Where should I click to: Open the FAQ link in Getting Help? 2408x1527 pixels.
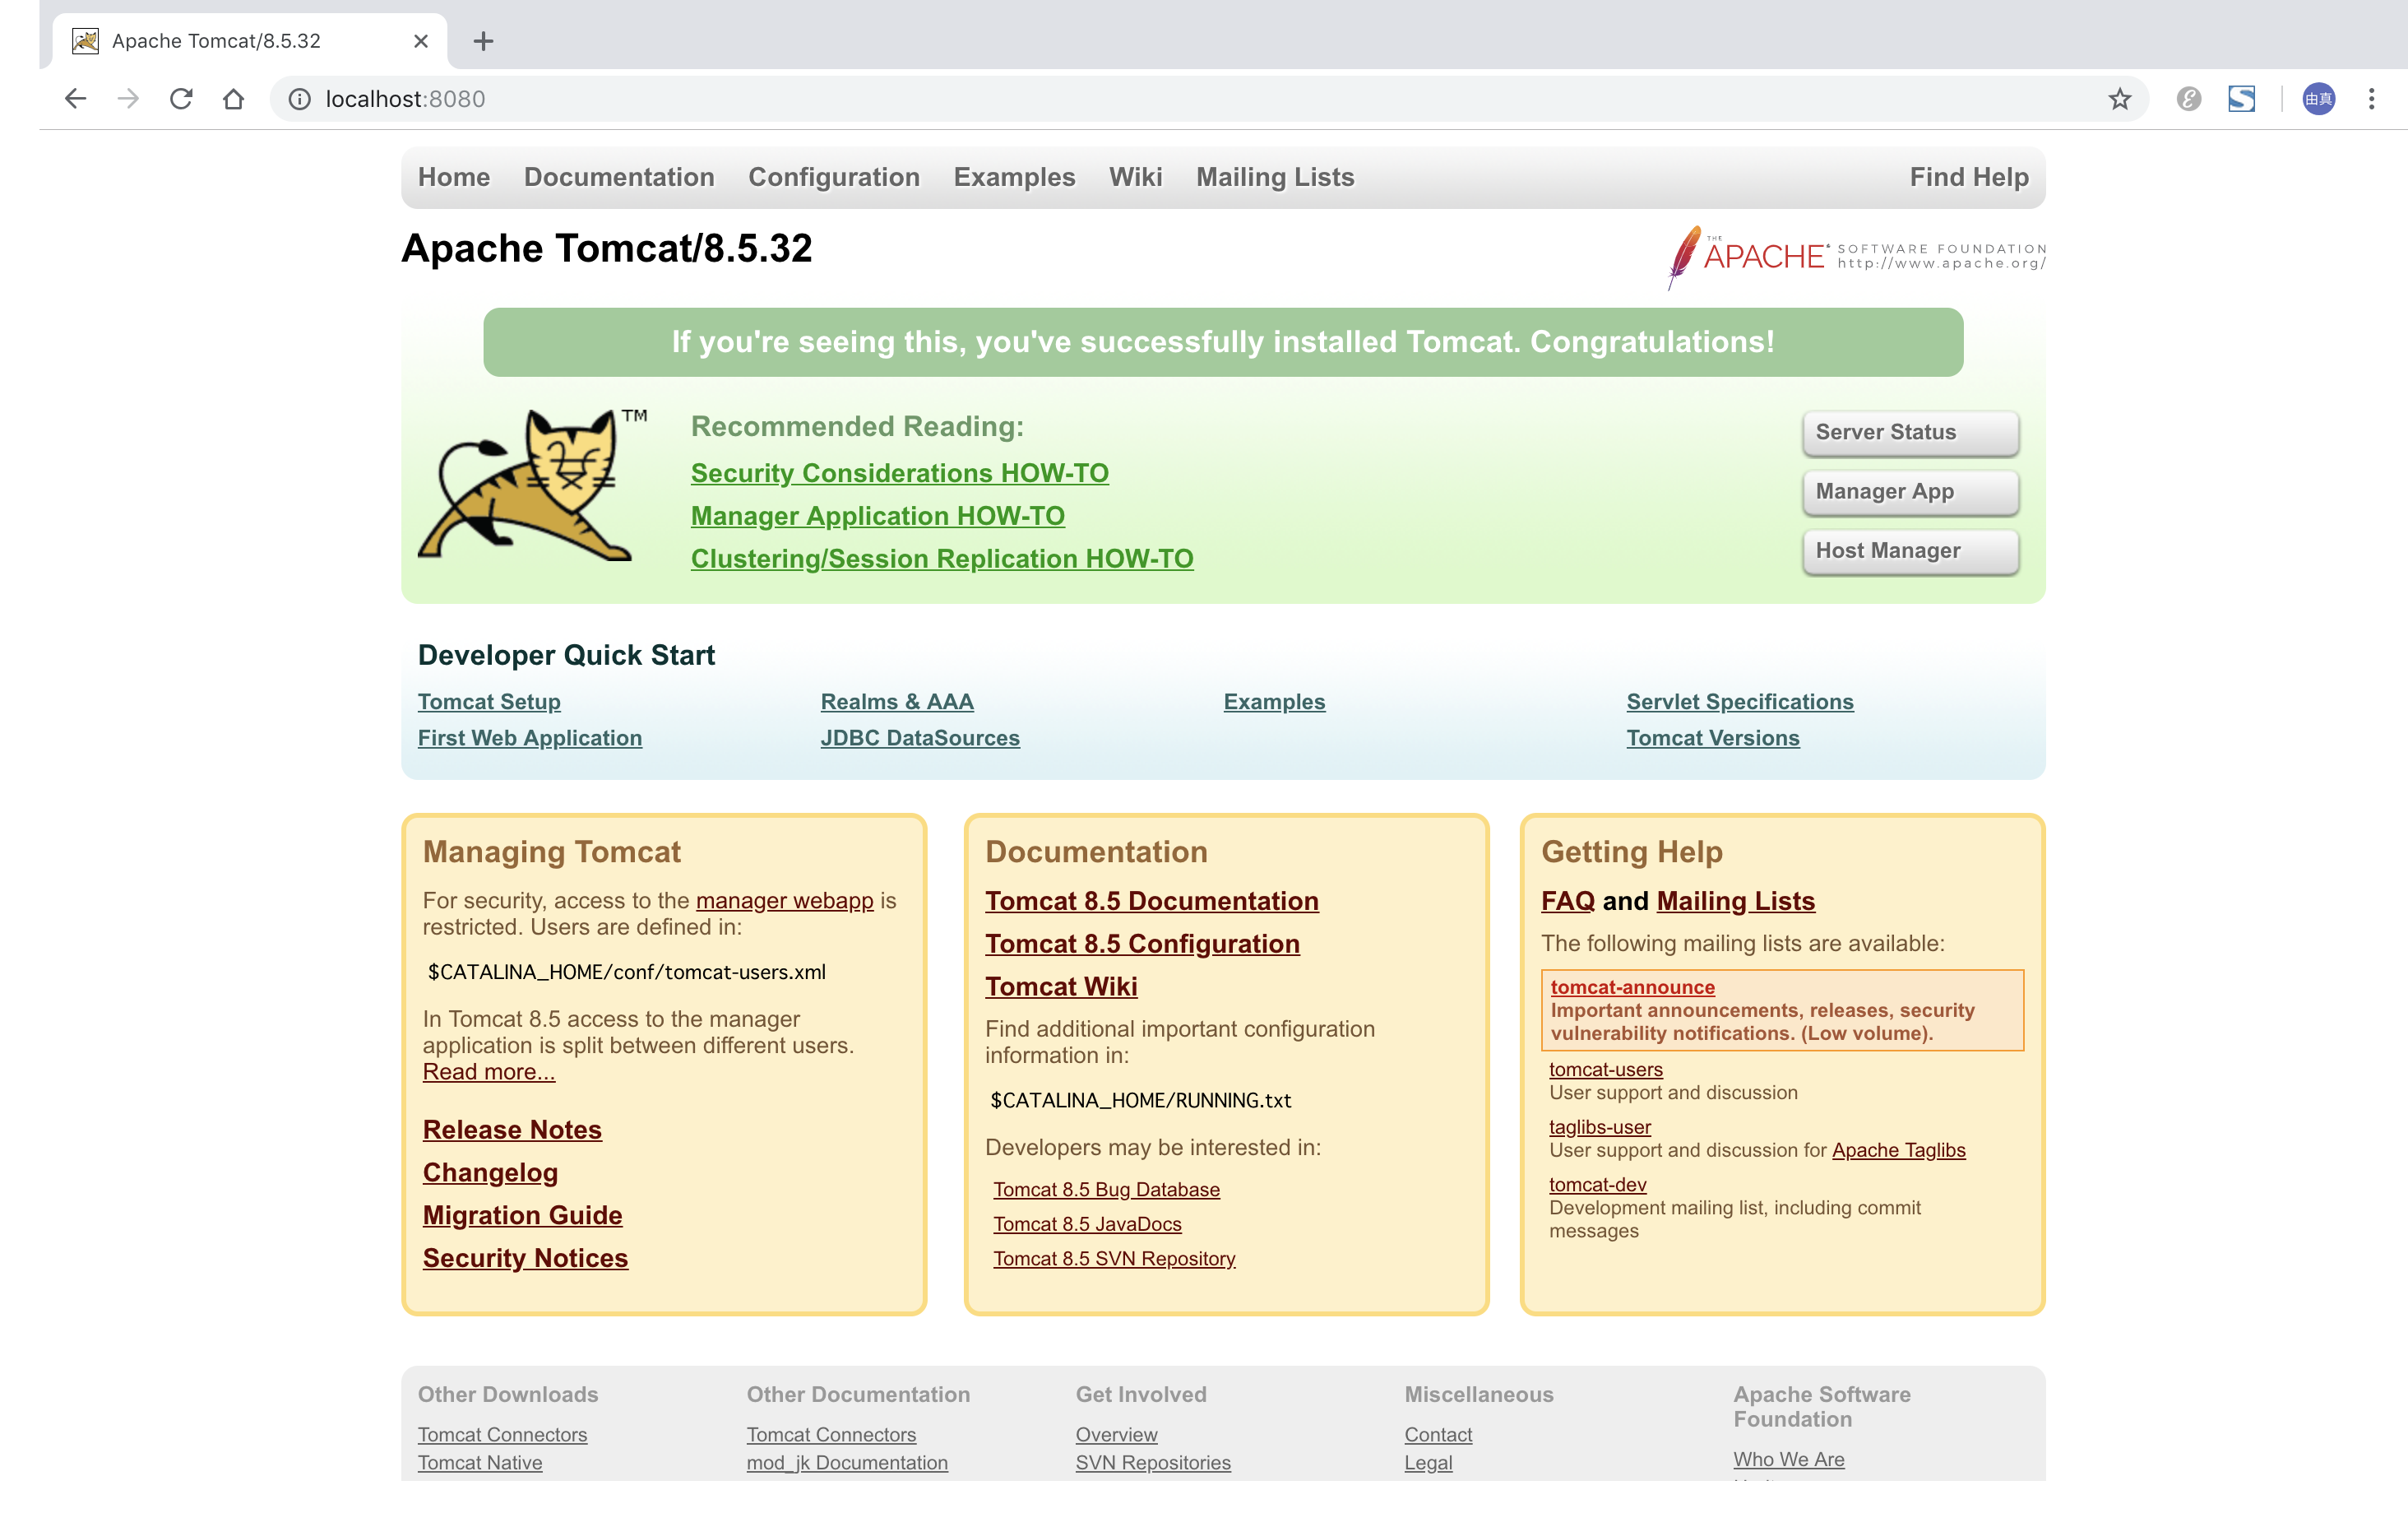click(x=1568, y=902)
